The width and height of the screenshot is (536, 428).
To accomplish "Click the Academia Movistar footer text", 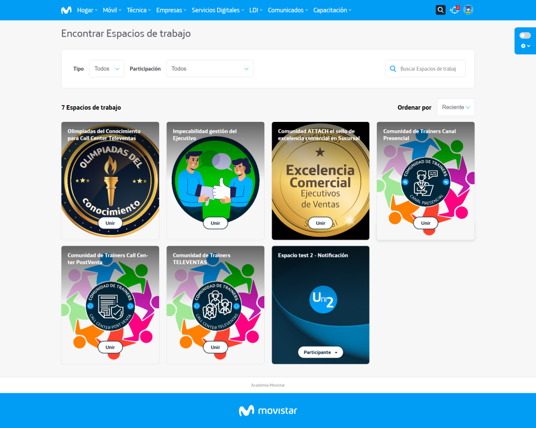I will pyautogui.click(x=268, y=385).
